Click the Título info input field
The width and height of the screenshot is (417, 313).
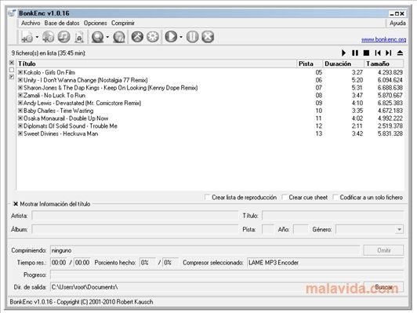pyautogui.click(x=332, y=215)
